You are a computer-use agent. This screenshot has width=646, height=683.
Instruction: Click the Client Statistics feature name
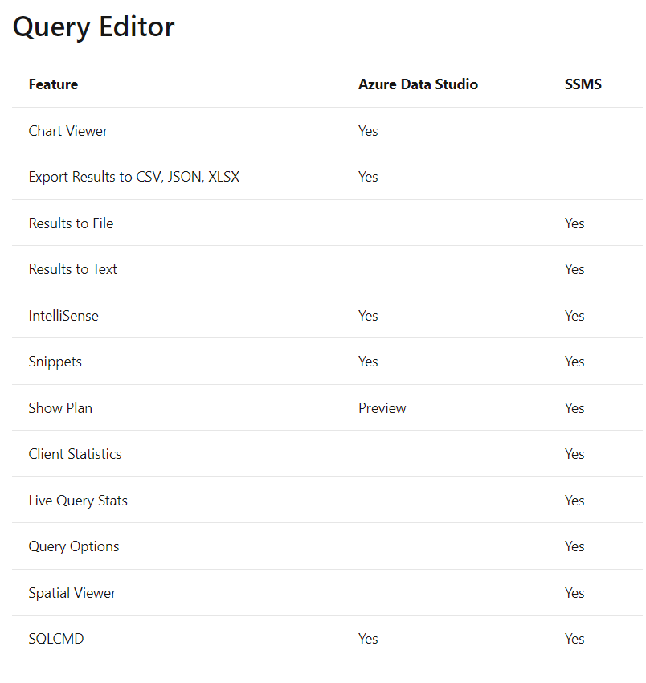[75, 454]
